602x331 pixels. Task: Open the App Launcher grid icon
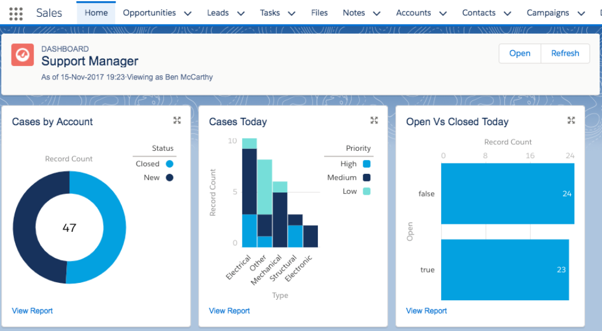16,13
